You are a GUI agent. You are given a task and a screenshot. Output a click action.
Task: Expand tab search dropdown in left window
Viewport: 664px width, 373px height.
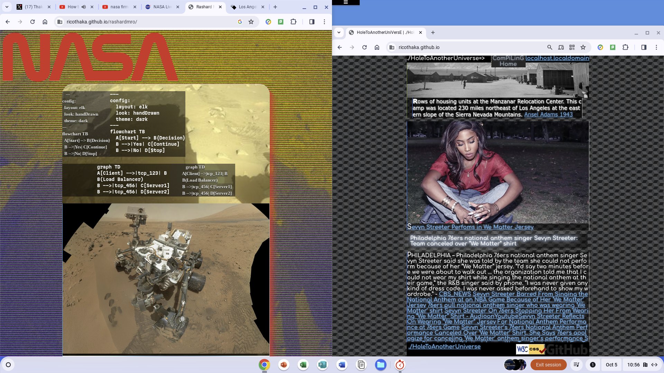[x=7, y=7]
